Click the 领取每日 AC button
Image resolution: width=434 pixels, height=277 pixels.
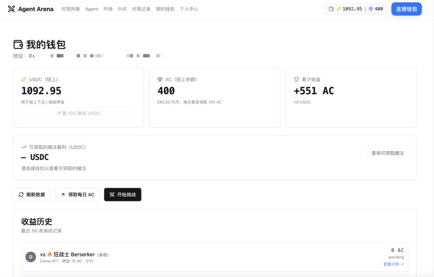pos(77,195)
